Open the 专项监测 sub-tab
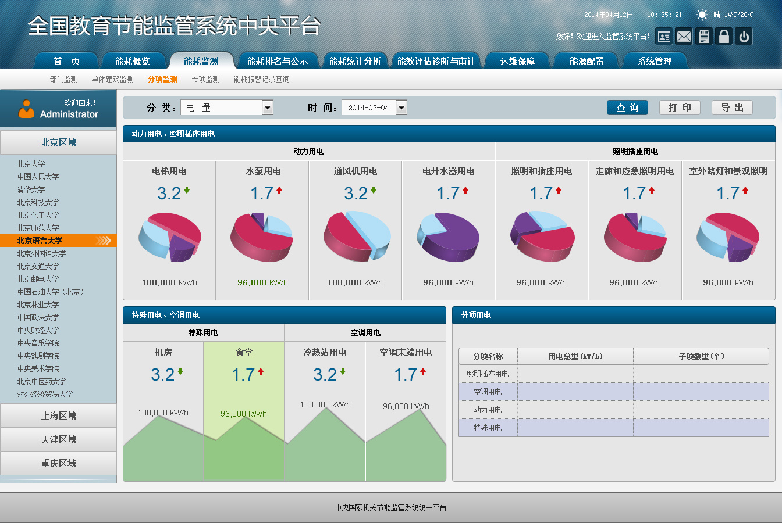The height and width of the screenshot is (523, 782). point(206,79)
